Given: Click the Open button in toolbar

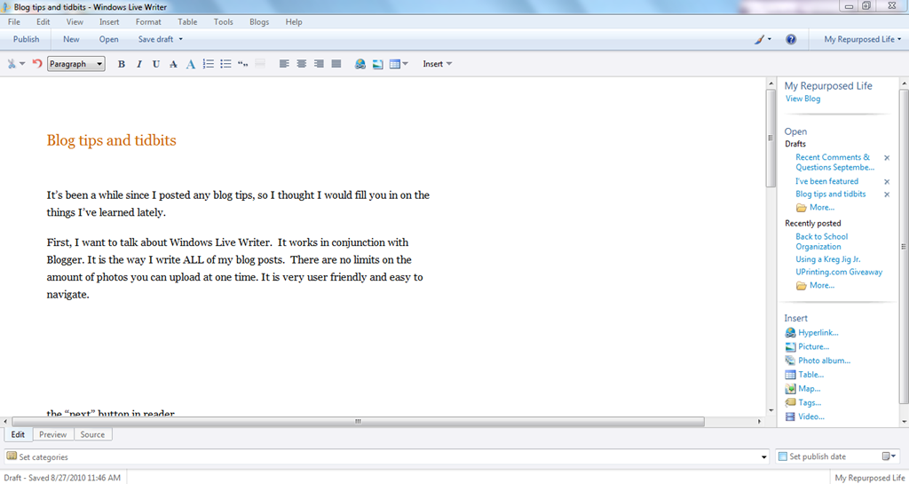Looking at the screenshot, I should click(x=108, y=39).
